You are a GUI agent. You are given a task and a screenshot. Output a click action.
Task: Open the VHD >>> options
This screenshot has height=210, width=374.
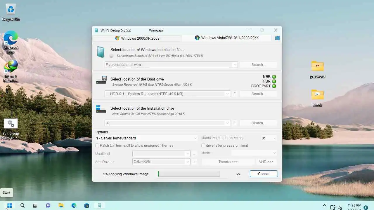266,162
